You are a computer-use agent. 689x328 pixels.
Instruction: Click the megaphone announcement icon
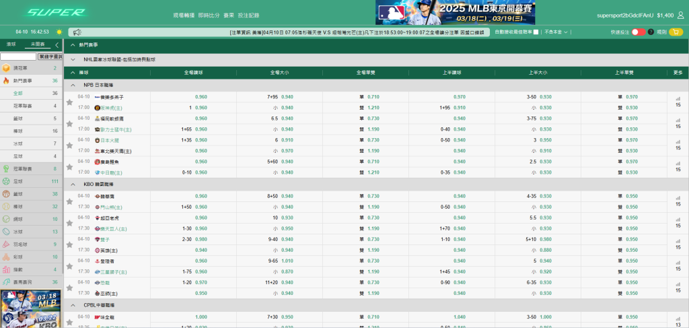(77, 32)
